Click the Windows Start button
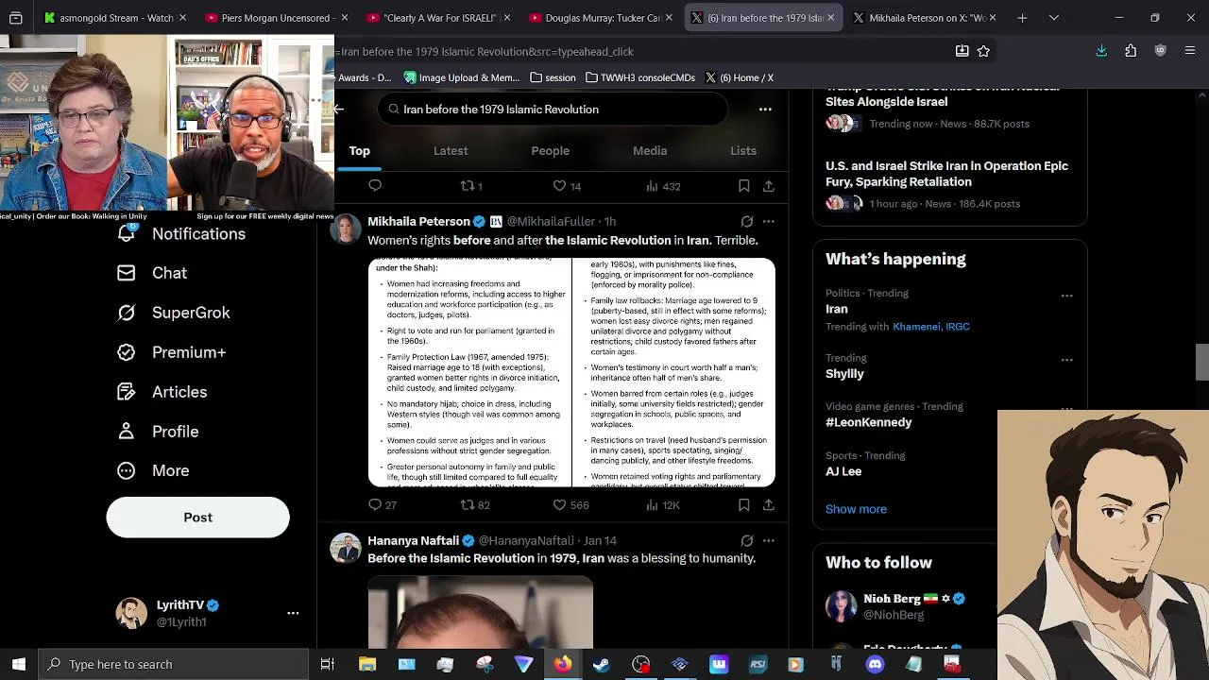This screenshot has width=1209, height=680. [x=19, y=664]
